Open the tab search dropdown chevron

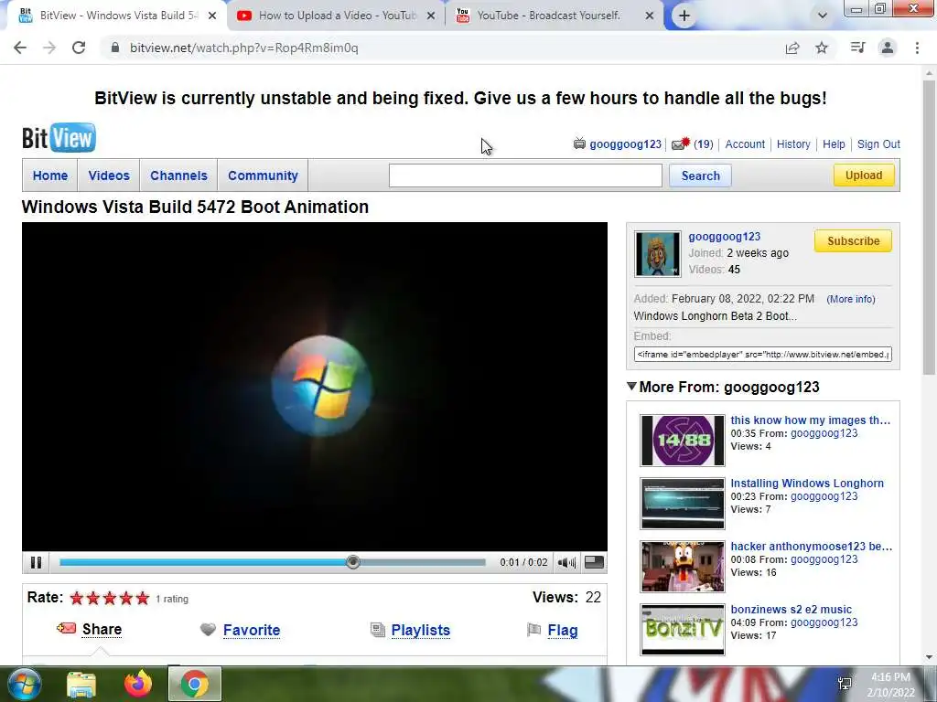click(823, 16)
